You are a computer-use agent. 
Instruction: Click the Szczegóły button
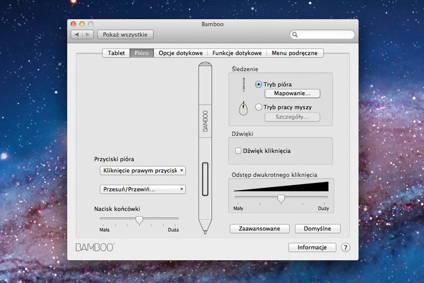tap(292, 117)
